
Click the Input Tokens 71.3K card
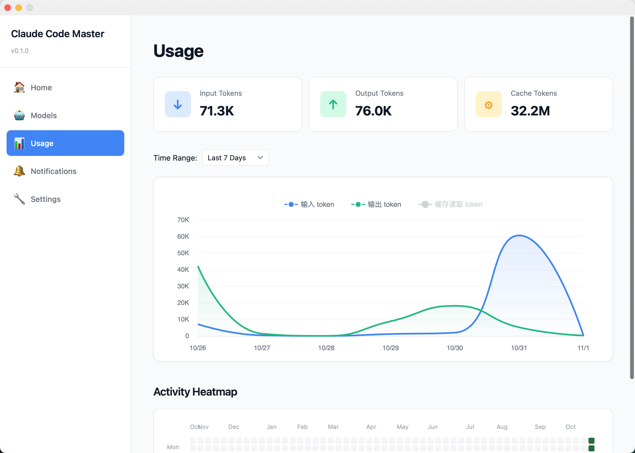[227, 104]
